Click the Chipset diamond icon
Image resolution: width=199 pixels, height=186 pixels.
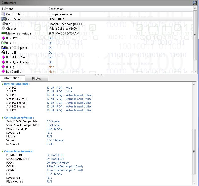click(x=4, y=28)
